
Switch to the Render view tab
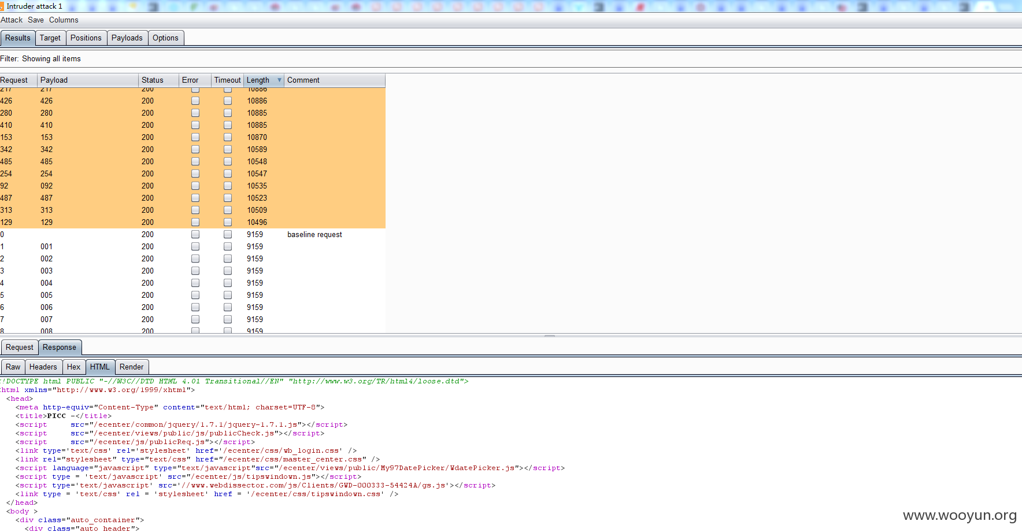(x=132, y=367)
